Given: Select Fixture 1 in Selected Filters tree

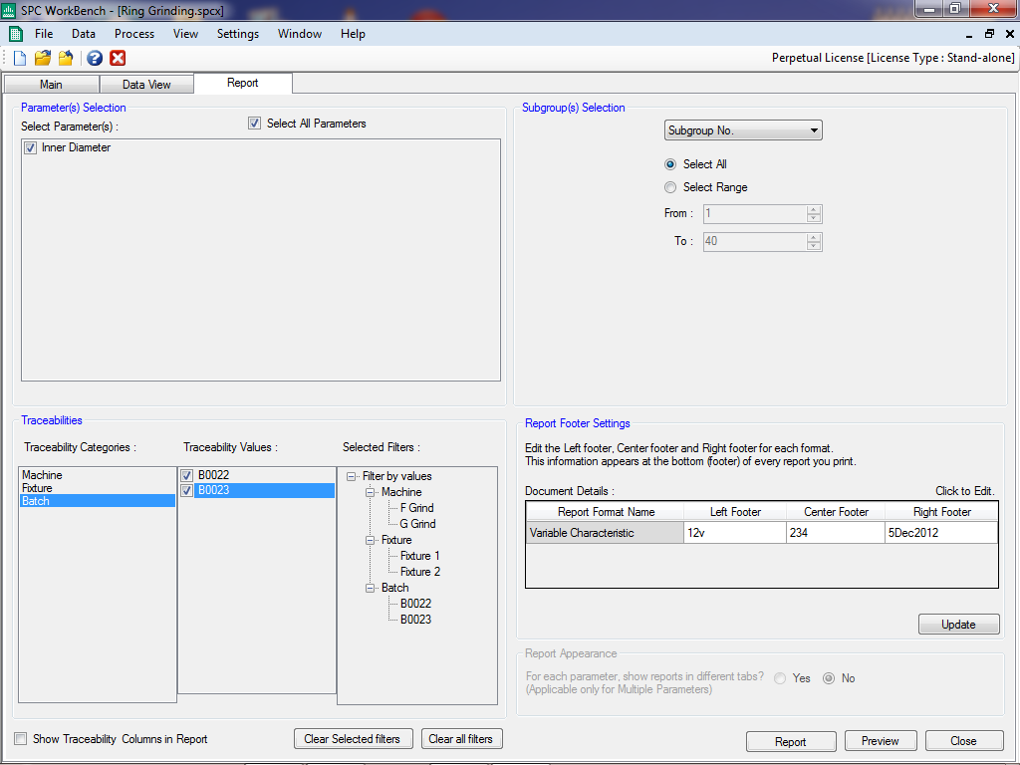Looking at the screenshot, I should click(x=420, y=556).
